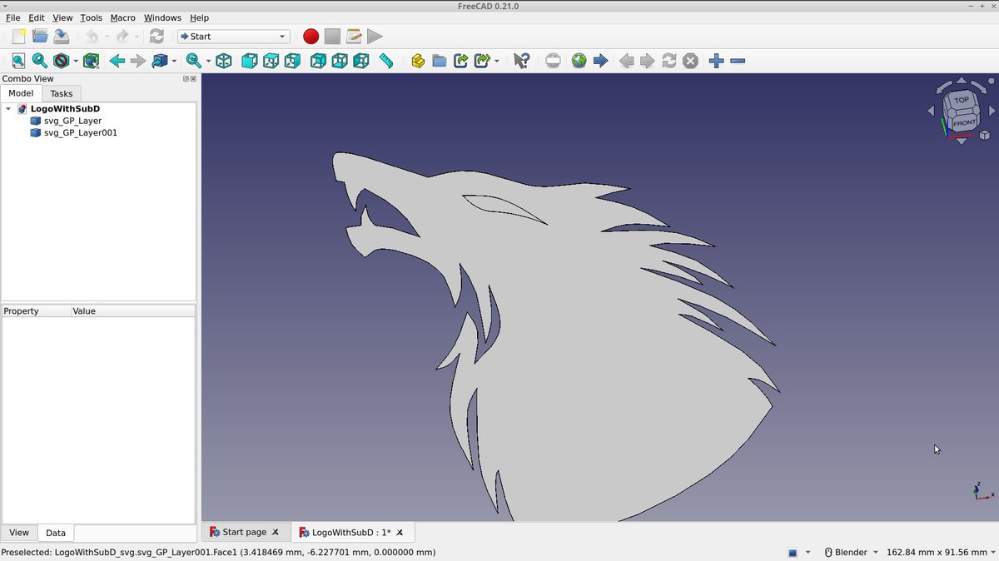The image size is (999, 561).
Task: Execute the macro with the green play icon
Action: click(375, 36)
